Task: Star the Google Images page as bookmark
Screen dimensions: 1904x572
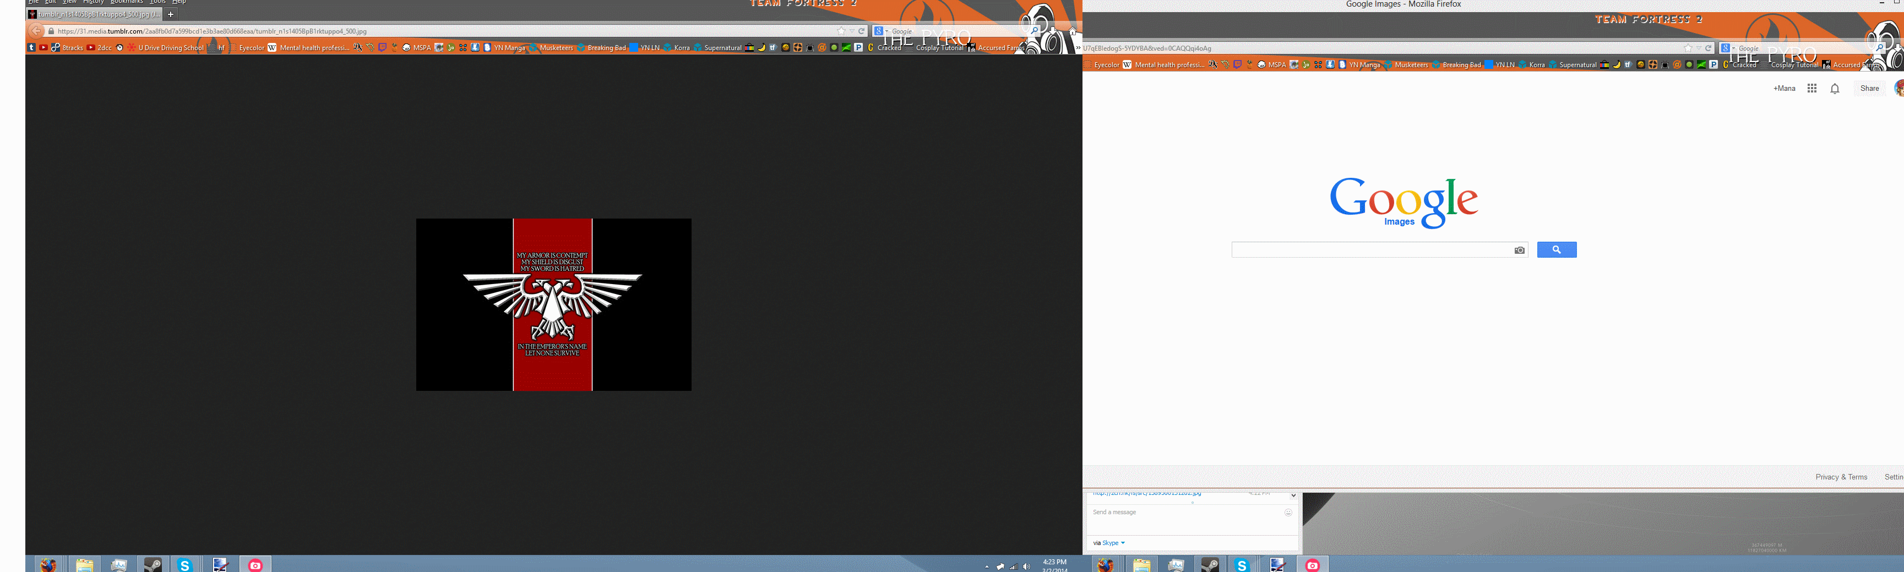Action: pyautogui.click(x=1688, y=48)
